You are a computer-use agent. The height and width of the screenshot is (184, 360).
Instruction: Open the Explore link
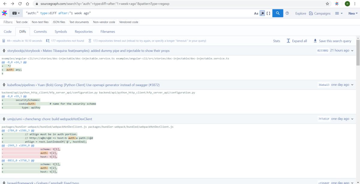(x=301, y=13)
